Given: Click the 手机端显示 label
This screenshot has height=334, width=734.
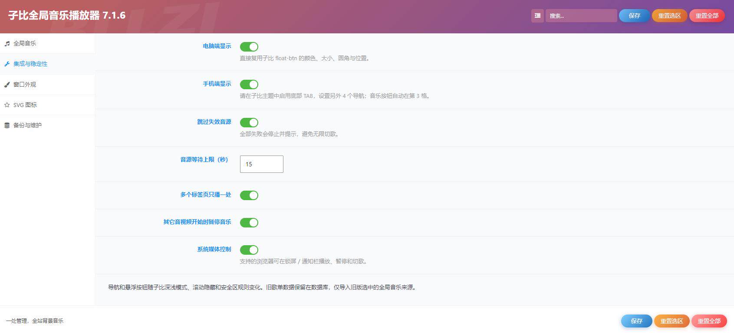Looking at the screenshot, I should tap(217, 84).
